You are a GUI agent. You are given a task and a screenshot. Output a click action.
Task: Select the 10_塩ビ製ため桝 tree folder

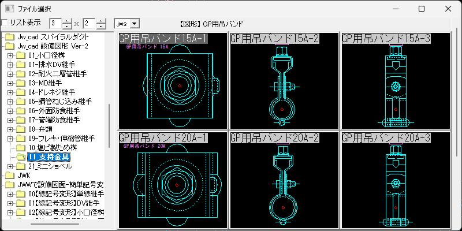(53, 148)
